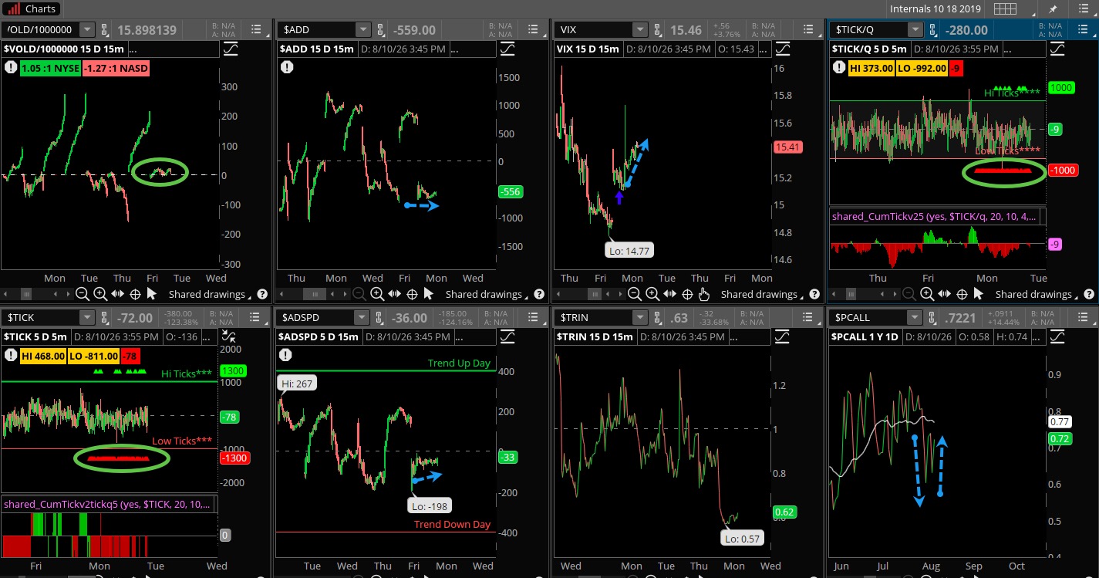Click pan arrows icon under $ADD chart
This screenshot has height=578, width=1099.
394,294
